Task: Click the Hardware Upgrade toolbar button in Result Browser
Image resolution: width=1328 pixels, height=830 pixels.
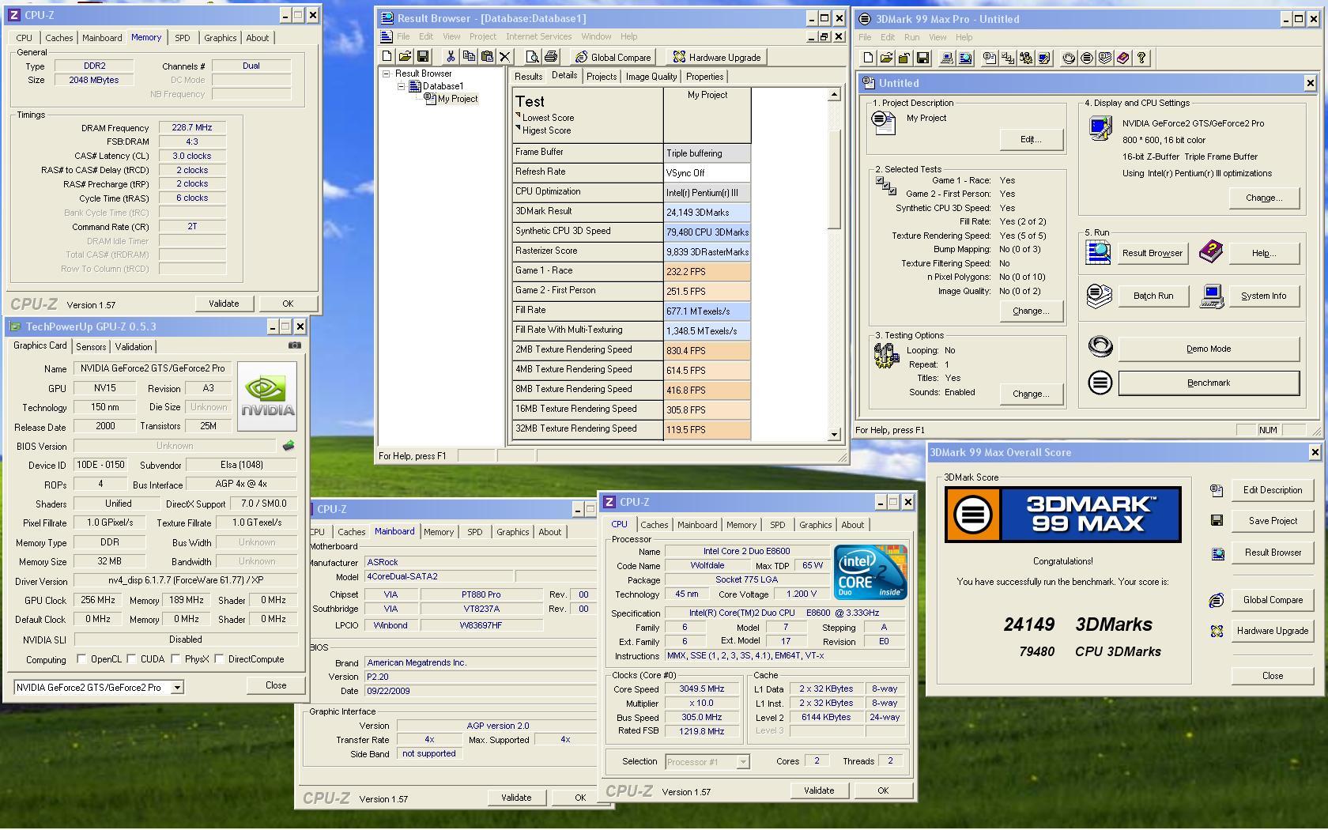Action: pos(716,57)
